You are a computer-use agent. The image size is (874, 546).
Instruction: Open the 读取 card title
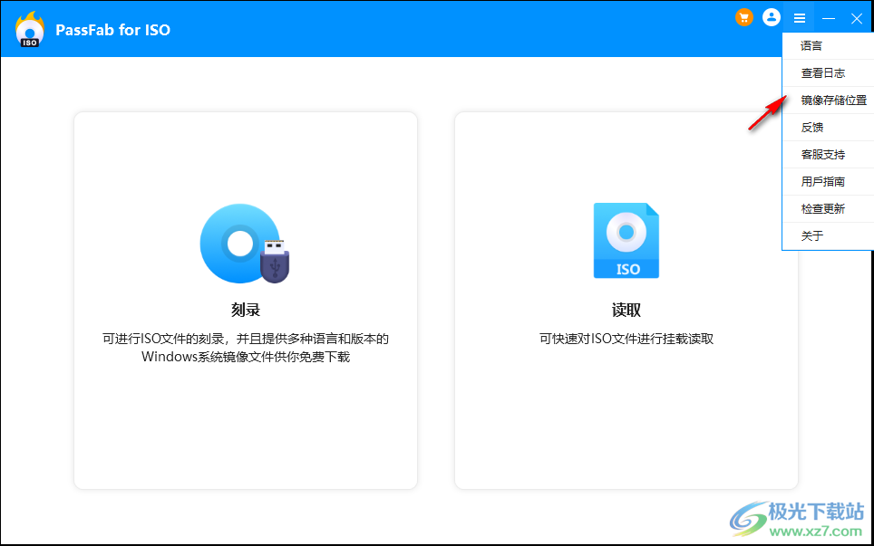click(626, 310)
